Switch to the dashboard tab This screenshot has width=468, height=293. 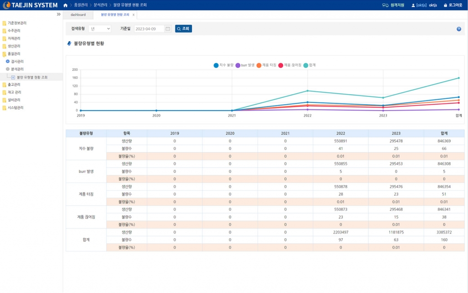[x=78, y=15]
